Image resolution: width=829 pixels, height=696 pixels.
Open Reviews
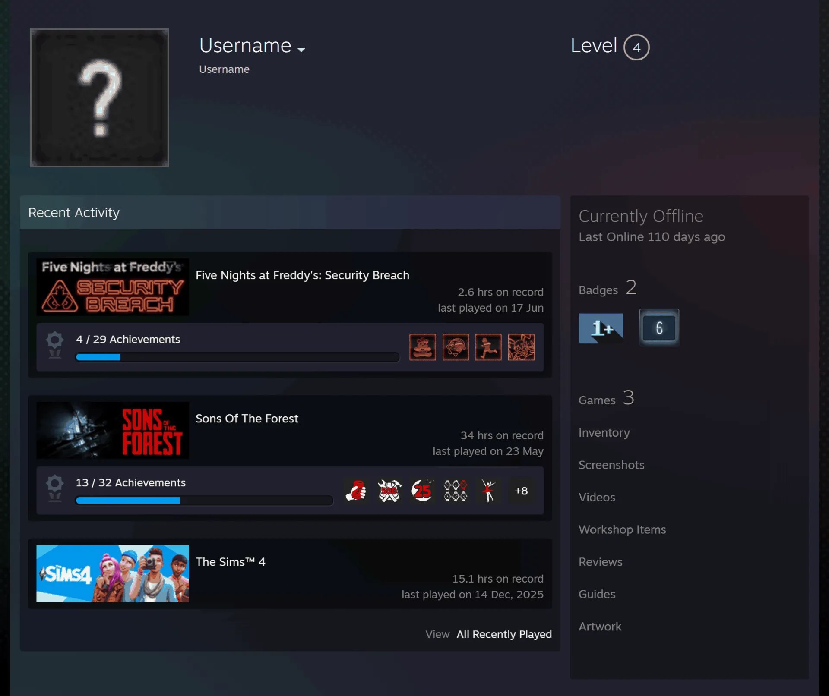[601, 562]
